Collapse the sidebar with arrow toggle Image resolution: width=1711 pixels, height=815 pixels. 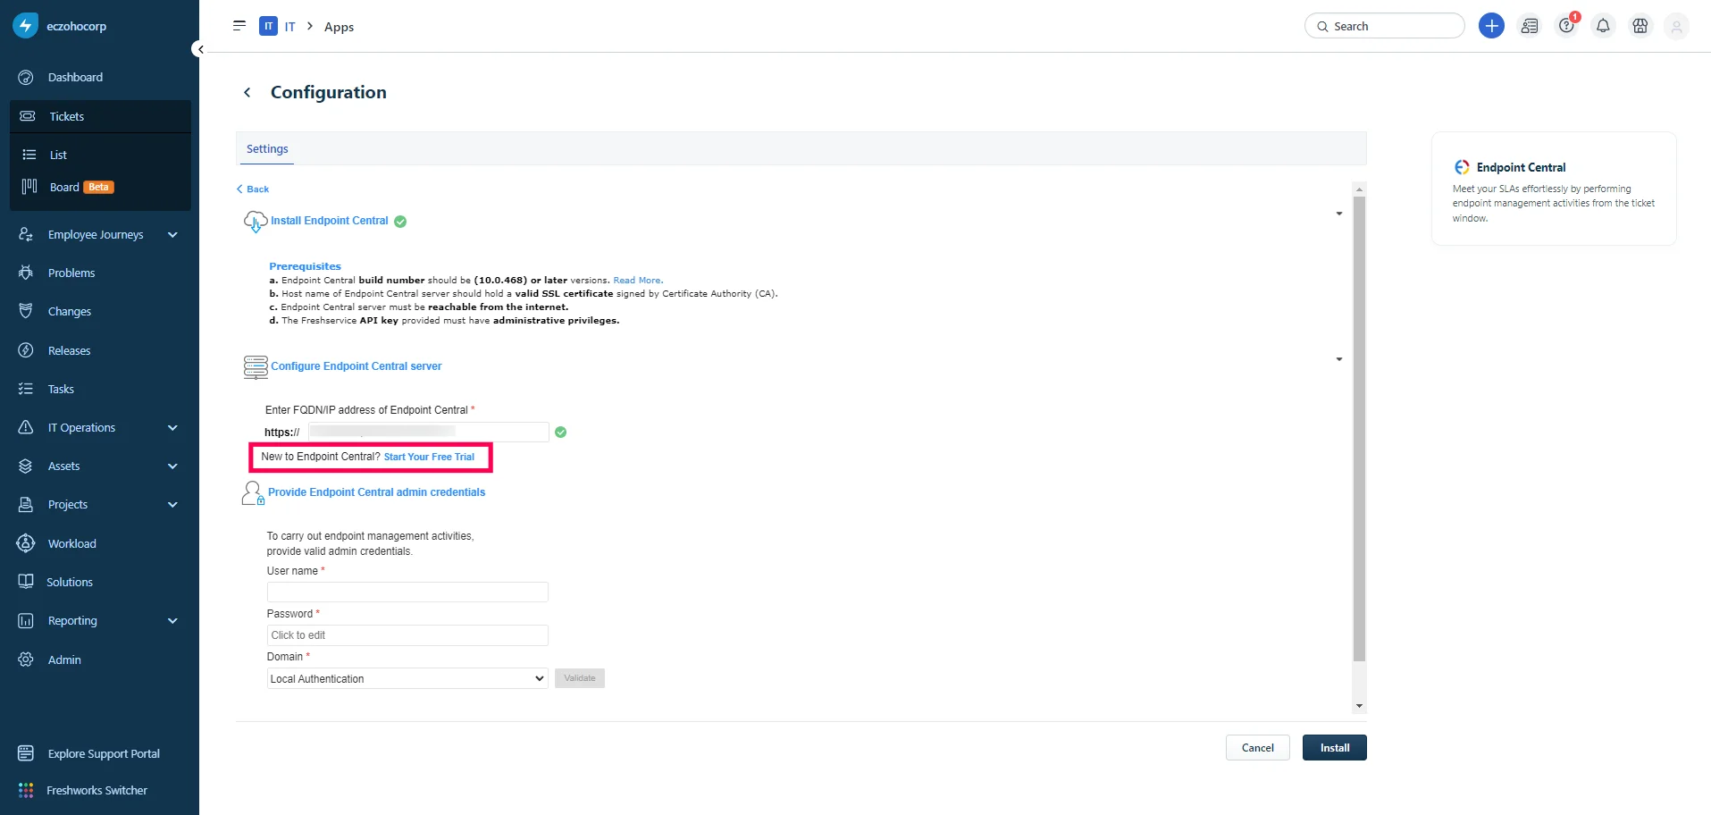coord(200,49)
